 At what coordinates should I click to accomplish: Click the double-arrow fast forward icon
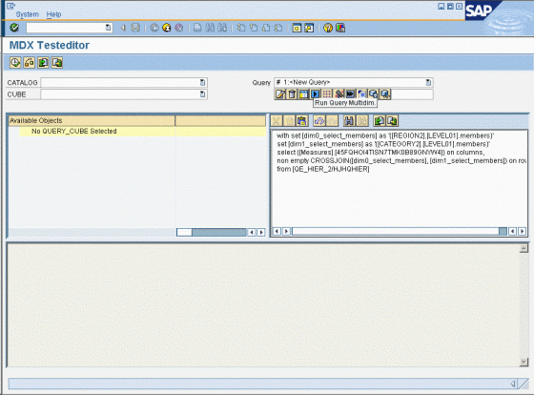351,94
